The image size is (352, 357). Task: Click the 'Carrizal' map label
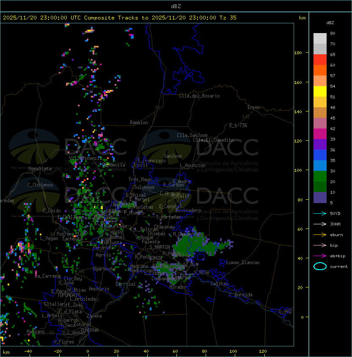click(x=126, y=284)
